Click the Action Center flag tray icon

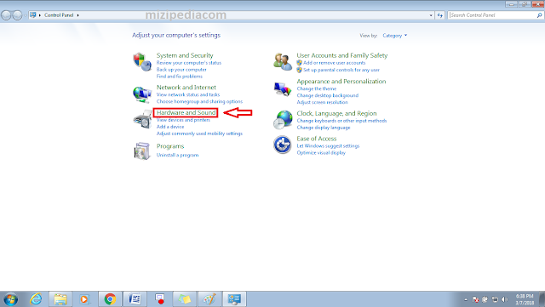click(475, 299)
